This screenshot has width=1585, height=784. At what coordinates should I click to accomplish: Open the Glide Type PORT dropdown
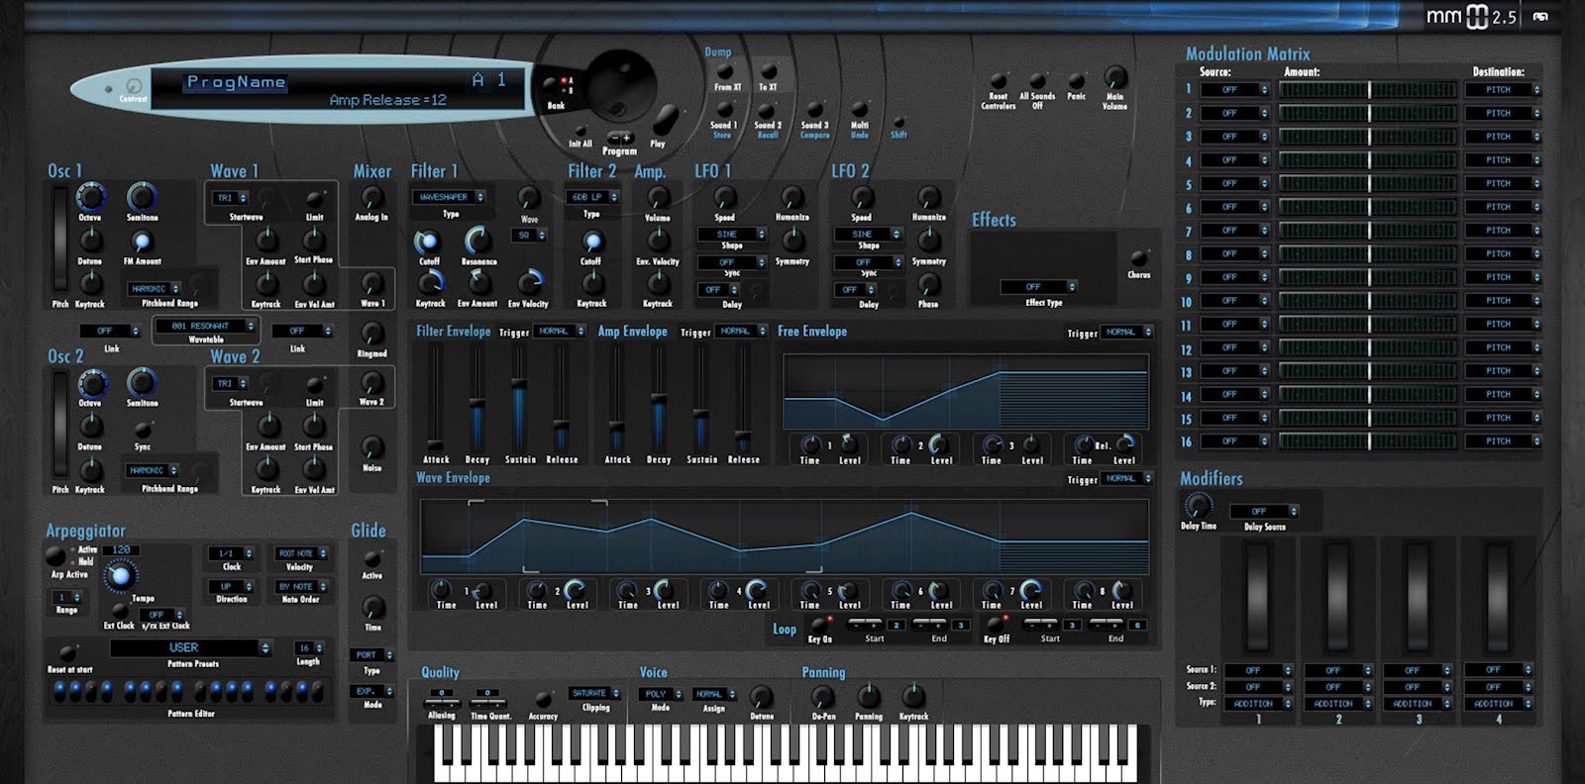pyautogui.click(x=372, y=655)
